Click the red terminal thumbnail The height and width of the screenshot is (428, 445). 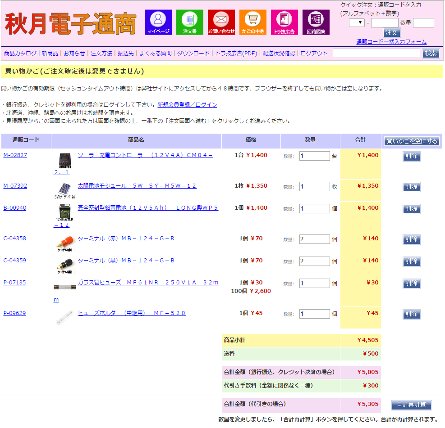point(65,243)
